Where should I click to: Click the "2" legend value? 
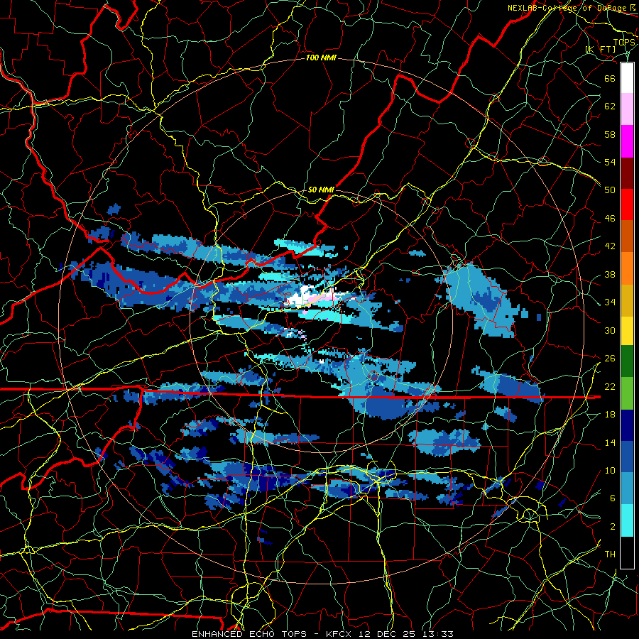(612, 527)
